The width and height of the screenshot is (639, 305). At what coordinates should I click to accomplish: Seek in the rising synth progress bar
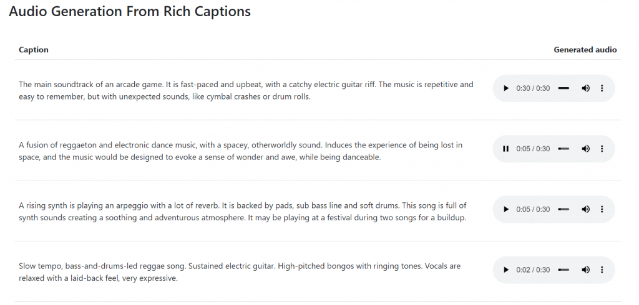563,209
